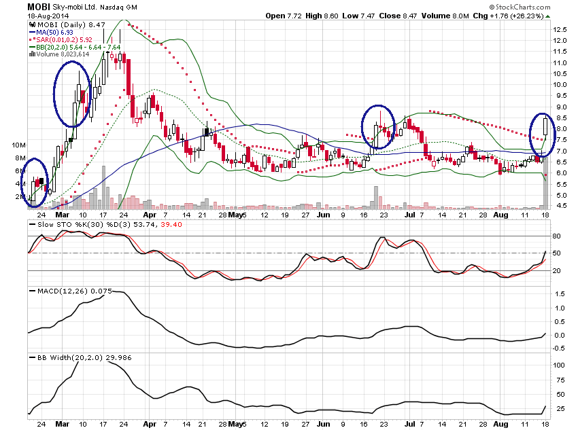
Task: Click the MOBI ticker symbol title
Action: tap(39, 7)
